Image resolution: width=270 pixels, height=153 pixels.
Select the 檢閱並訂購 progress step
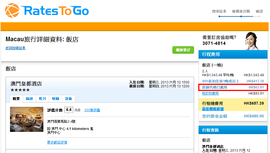pos(241,11)
